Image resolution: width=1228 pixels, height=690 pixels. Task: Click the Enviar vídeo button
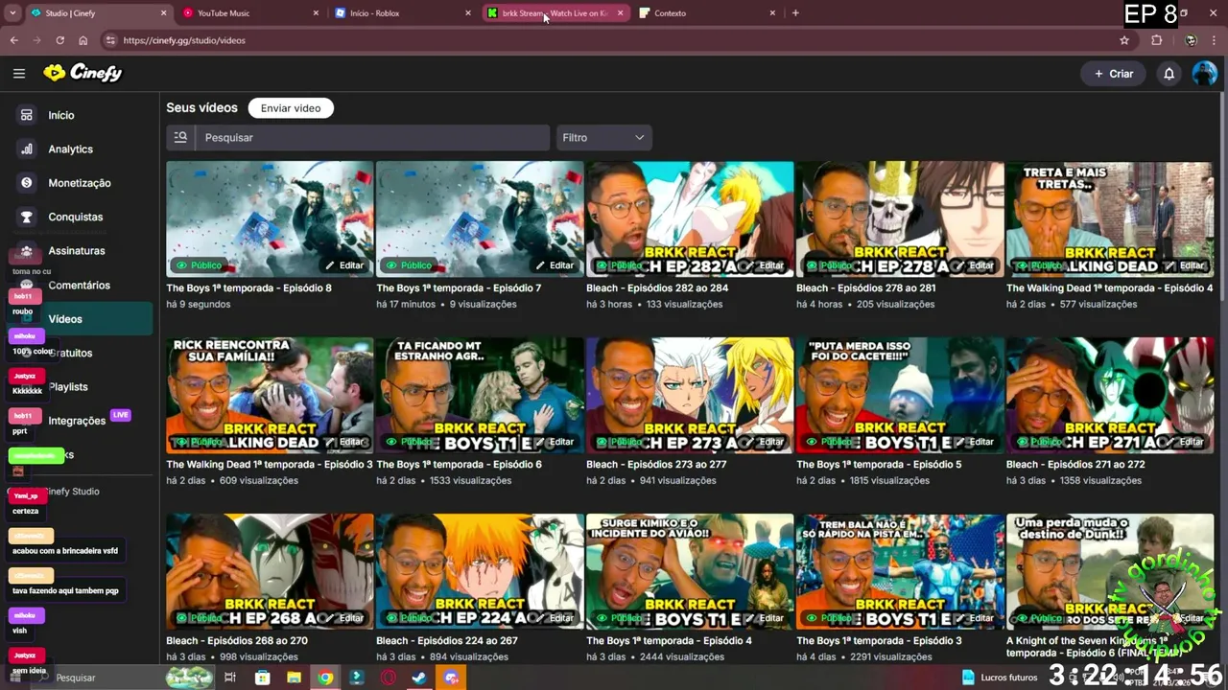click(291, 108)
